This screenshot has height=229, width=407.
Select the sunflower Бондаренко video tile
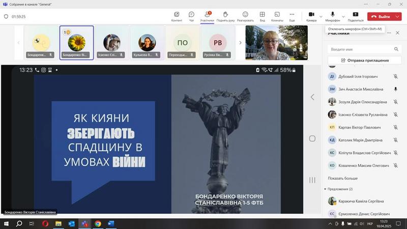point(77,43)
